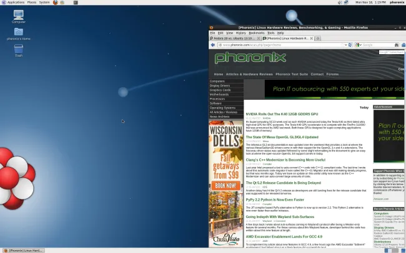Open Firefox File menu

point(212,33)
